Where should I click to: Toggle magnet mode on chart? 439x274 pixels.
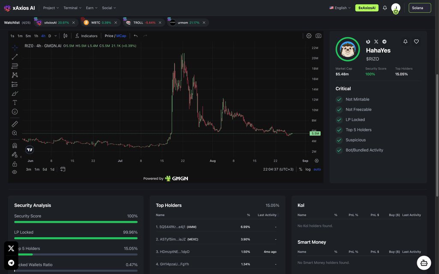coord(15,146)
